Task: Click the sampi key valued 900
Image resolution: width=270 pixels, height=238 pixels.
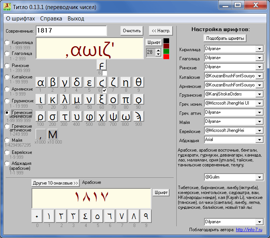Action: pyautogui.click(x=139, y=116)
